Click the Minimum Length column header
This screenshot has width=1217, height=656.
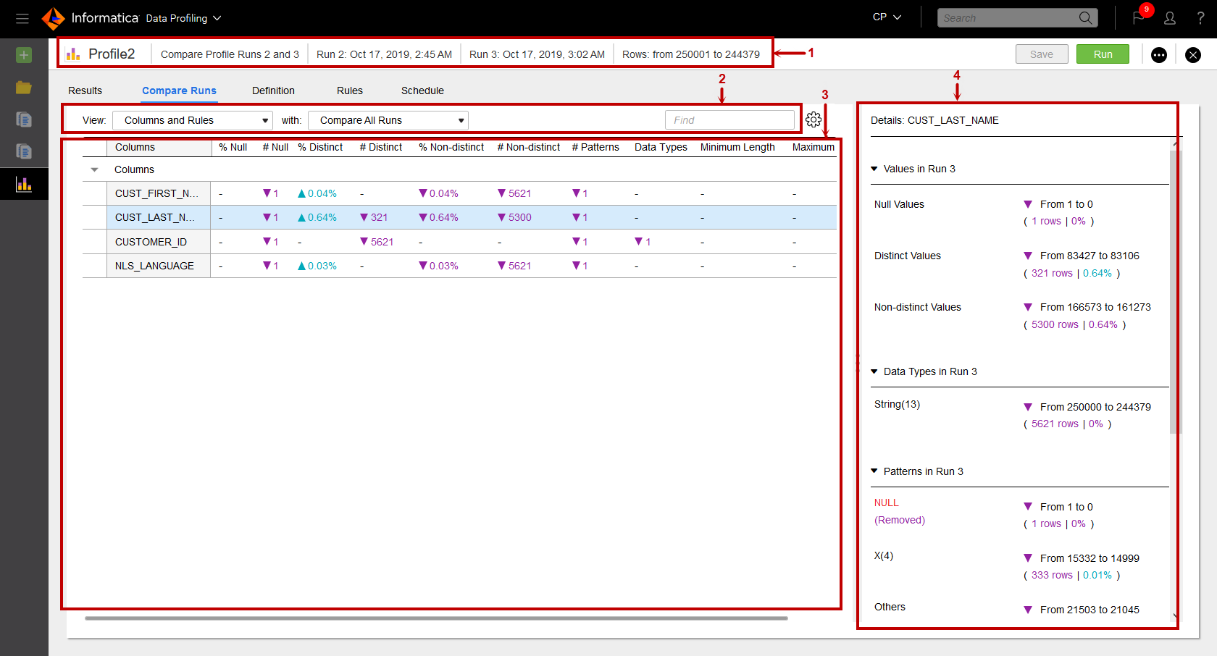[x=737, y=147]
